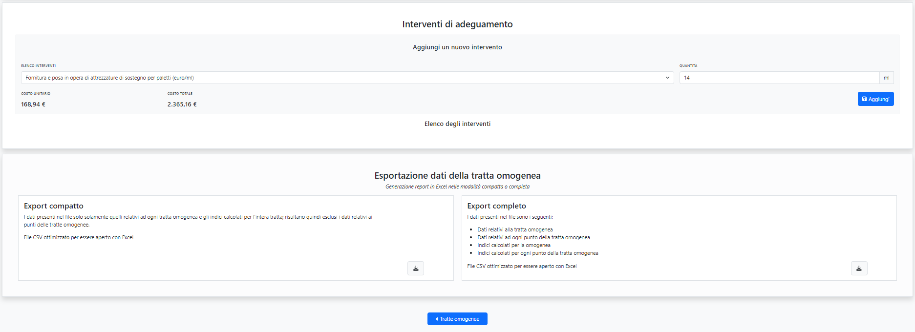The width and height of the screenshot is (915, 332).
Task: Click the Generazione report in Excel subtitle
Action: coord(457,187)
